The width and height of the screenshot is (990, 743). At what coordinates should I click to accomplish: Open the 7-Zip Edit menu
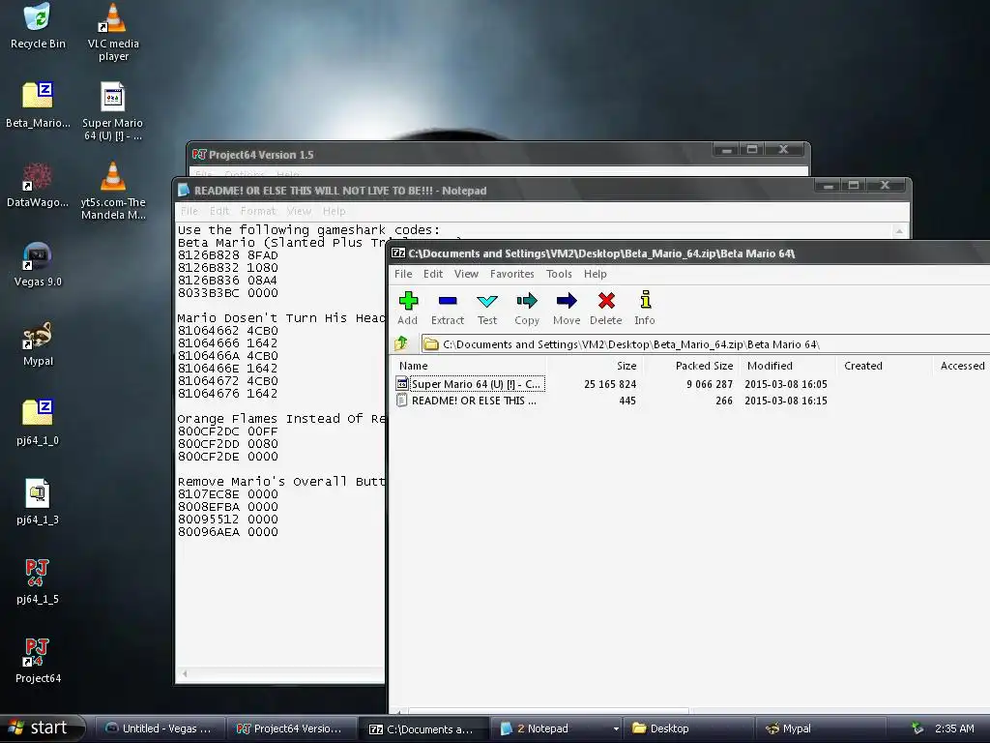[432, 274]
